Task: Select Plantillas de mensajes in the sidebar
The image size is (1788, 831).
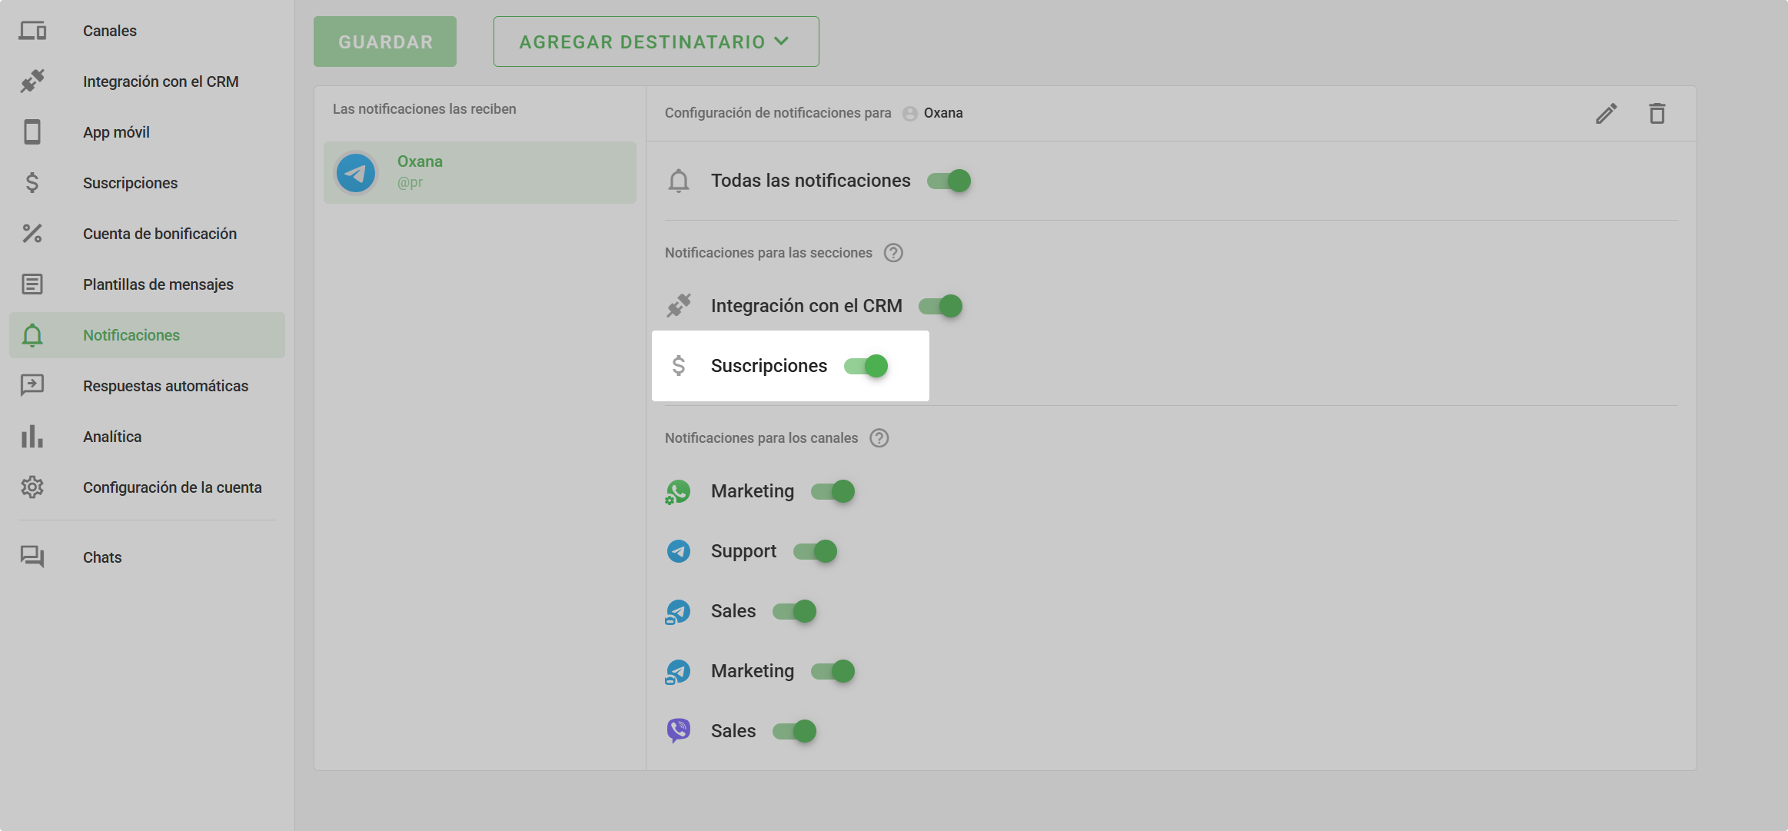Action: [x=147, y=284]
